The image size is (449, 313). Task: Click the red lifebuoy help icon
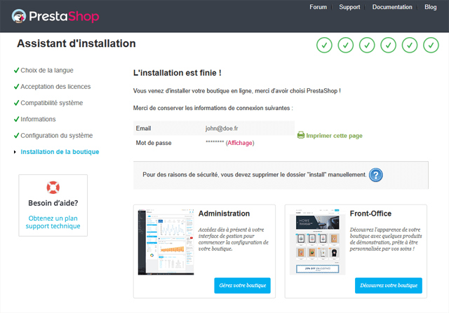coord(53,188)
